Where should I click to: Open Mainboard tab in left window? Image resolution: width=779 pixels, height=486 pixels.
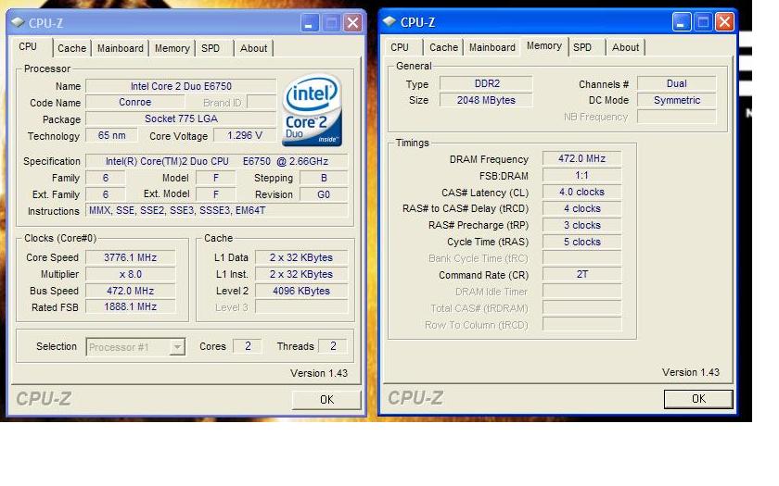pyautogui.click(x=121, y=48)
